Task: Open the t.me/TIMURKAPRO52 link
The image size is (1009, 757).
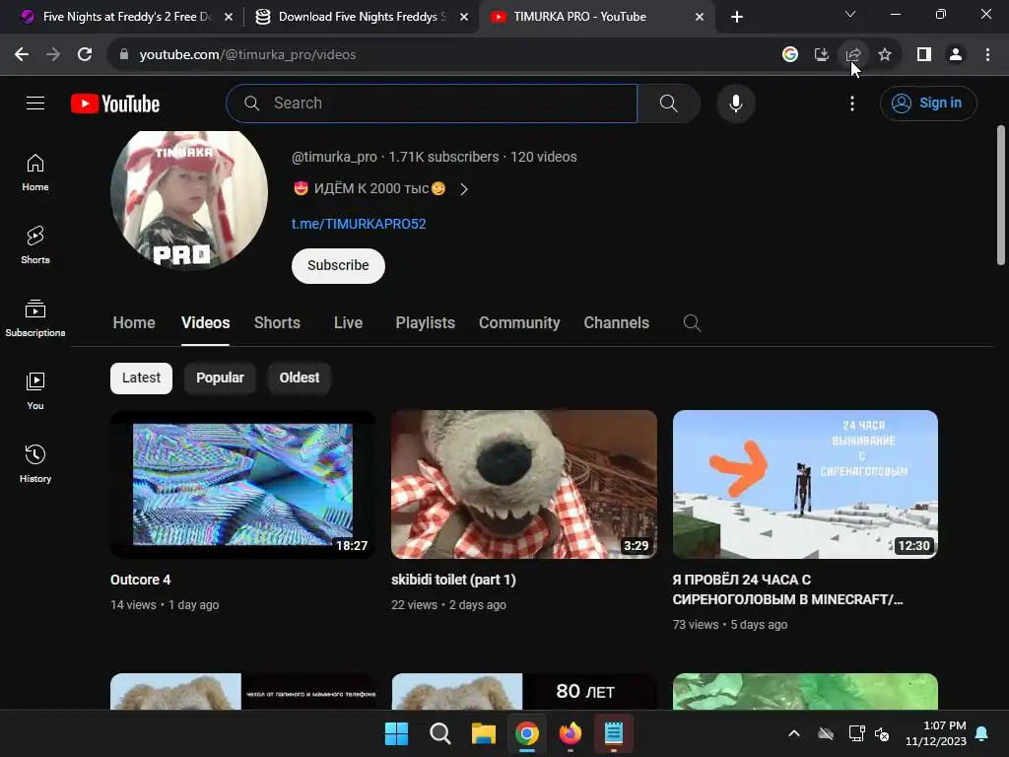Action: (359, 224)
